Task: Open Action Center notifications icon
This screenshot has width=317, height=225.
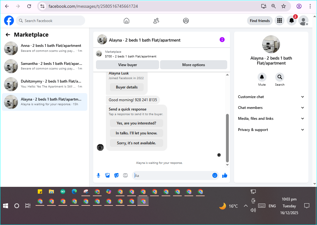Action: point(307,206)
